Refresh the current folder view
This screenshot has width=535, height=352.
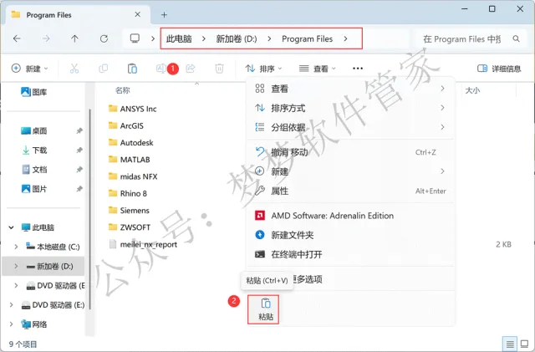[x=104, y=38]
